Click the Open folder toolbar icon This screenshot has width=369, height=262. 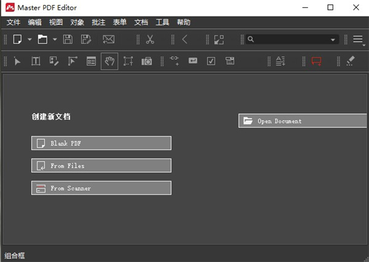tap(42, 39)
